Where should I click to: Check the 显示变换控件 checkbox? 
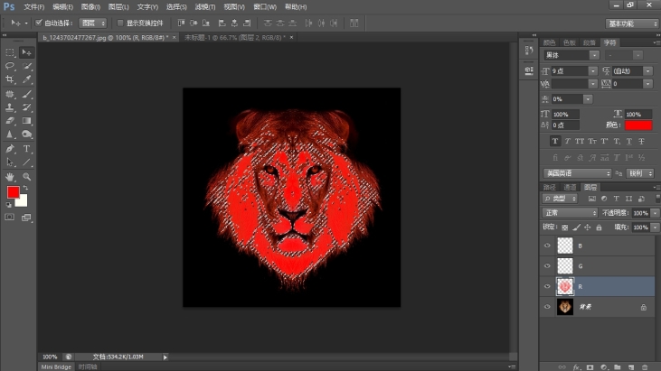pos(121,23)
